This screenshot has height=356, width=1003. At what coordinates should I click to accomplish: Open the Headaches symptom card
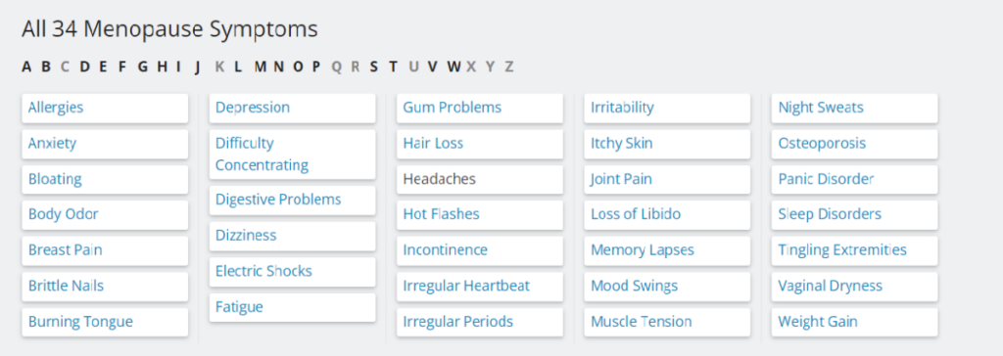tap(480, 180)
